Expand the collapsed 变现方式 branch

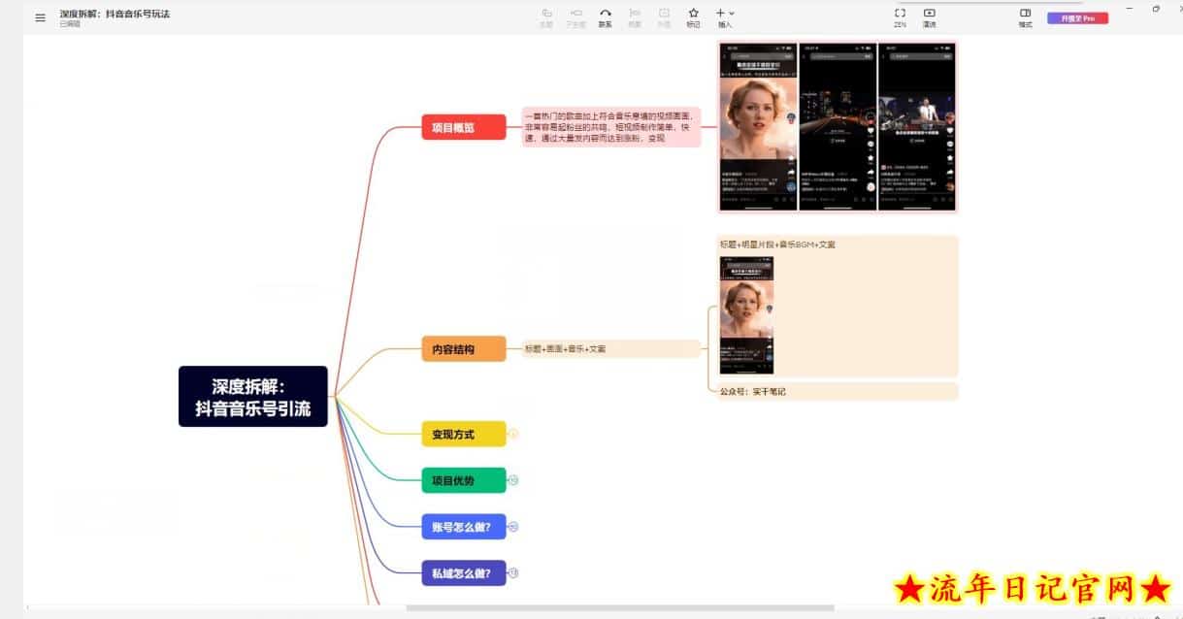(512, 434)
